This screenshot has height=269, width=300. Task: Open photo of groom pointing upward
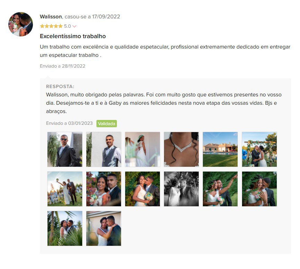(220, 189)
